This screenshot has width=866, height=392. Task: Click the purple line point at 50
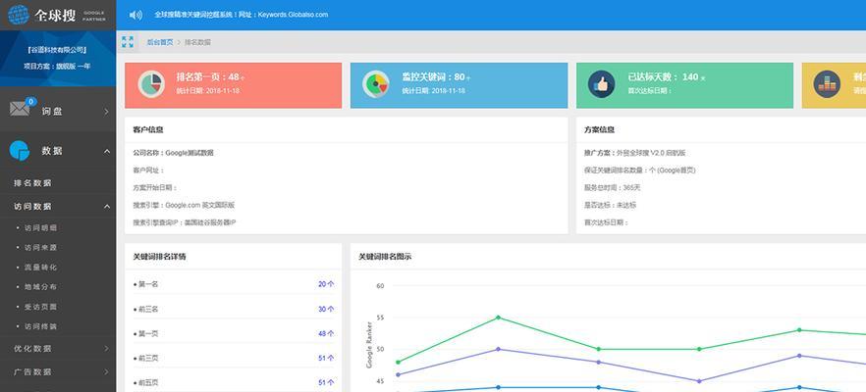point(498,349)
